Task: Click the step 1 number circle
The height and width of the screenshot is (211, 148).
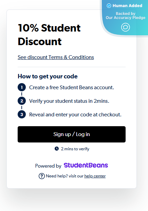Action: click(22, 87)
